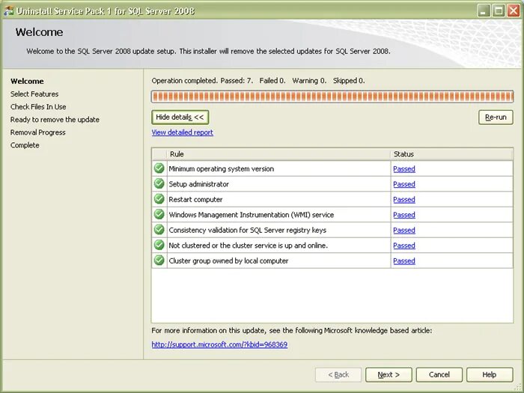The height and width of the screenshot is (393, 524).
Task: Select the Select Features step
Action: (34, 94)
